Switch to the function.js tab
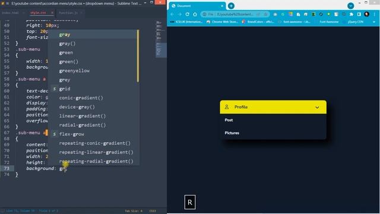 [x=68, y=12]
